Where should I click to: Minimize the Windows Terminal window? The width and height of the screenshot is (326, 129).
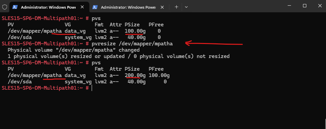tap(289, 6)
